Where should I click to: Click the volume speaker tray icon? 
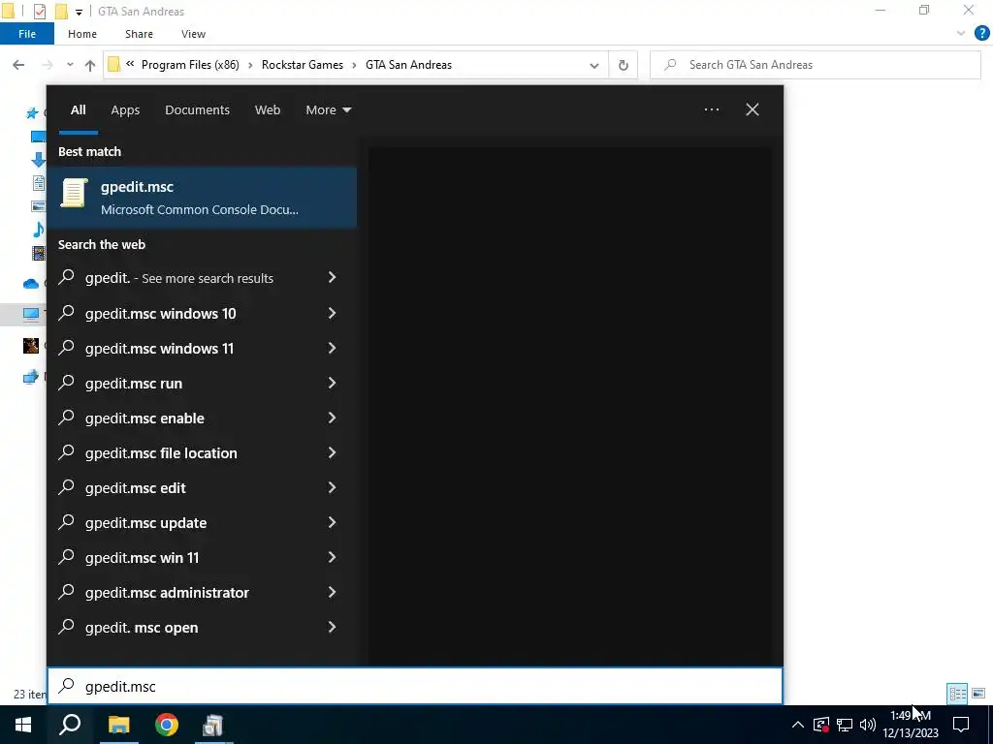(868, 725)
